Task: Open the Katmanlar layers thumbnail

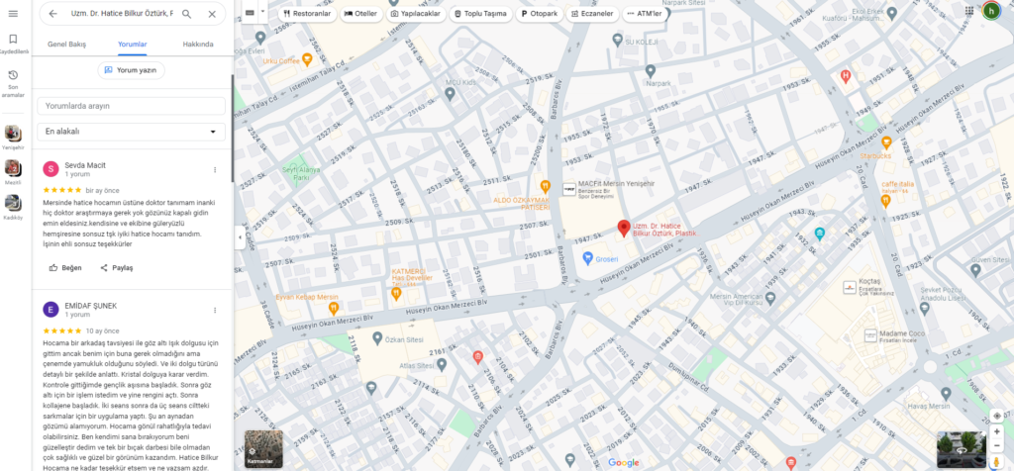Action: point(263,449)
